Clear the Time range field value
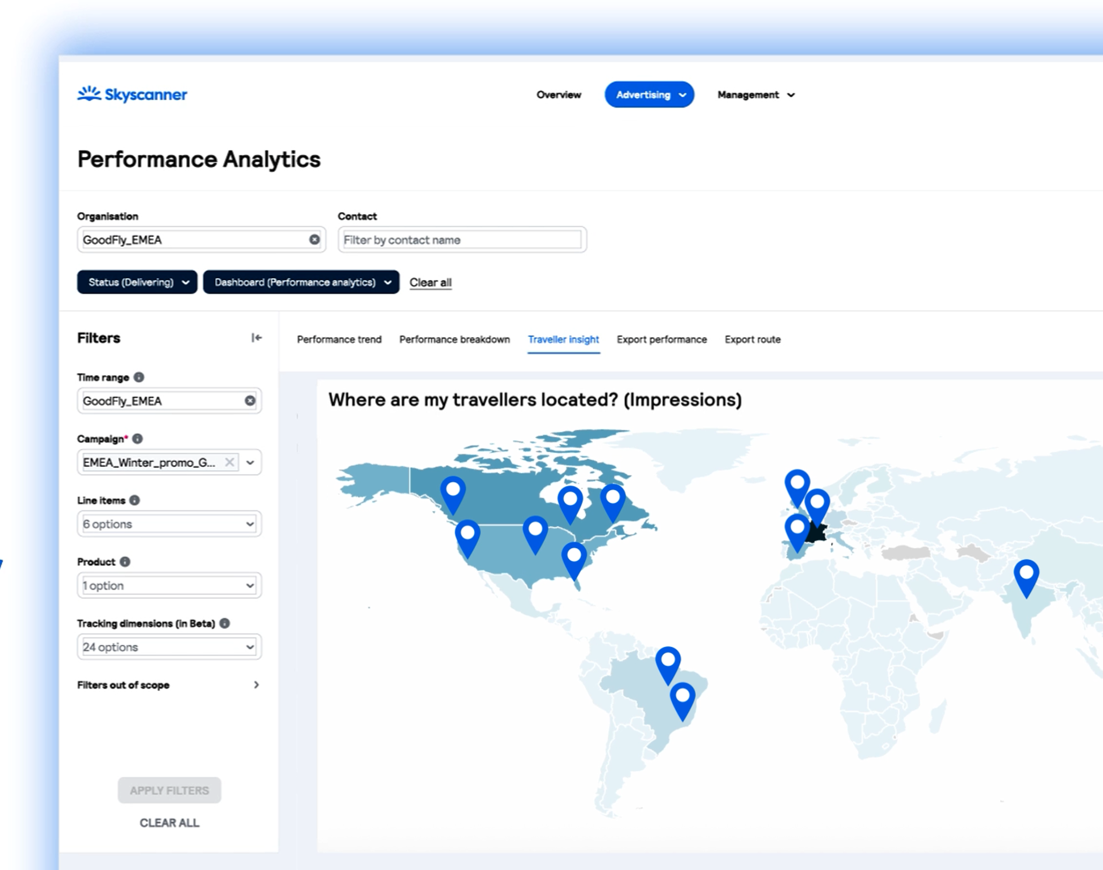The image size is (1103, 870). pyautogui.click(x=250, y=400)
